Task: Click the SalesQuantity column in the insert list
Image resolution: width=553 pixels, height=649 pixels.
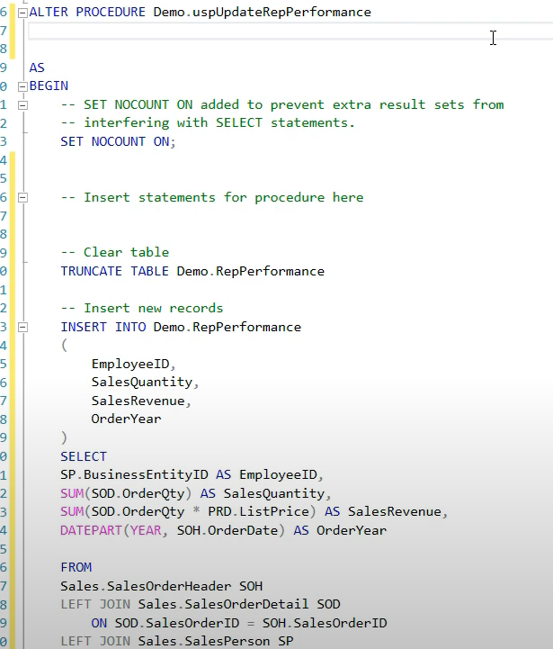Action: (142, 382)
